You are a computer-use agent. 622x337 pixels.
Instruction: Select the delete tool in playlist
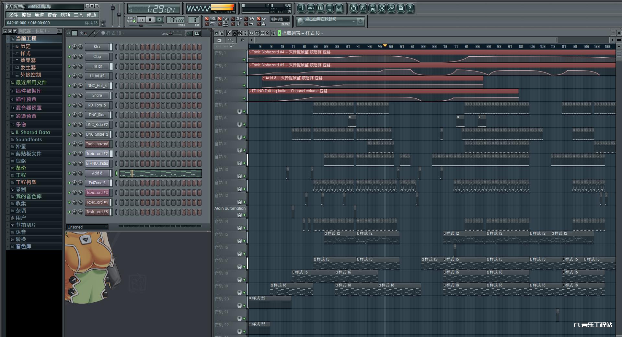(x=240, y=33)
